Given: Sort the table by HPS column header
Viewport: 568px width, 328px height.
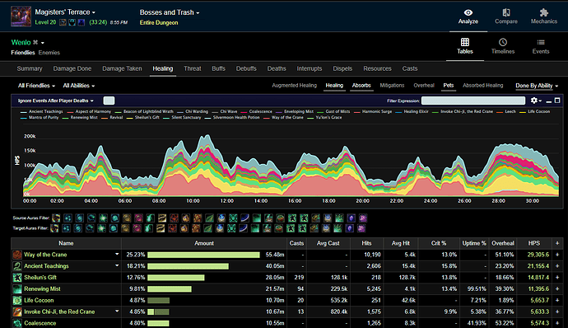Looking at the screenshot, I should [x=534, y=243].
